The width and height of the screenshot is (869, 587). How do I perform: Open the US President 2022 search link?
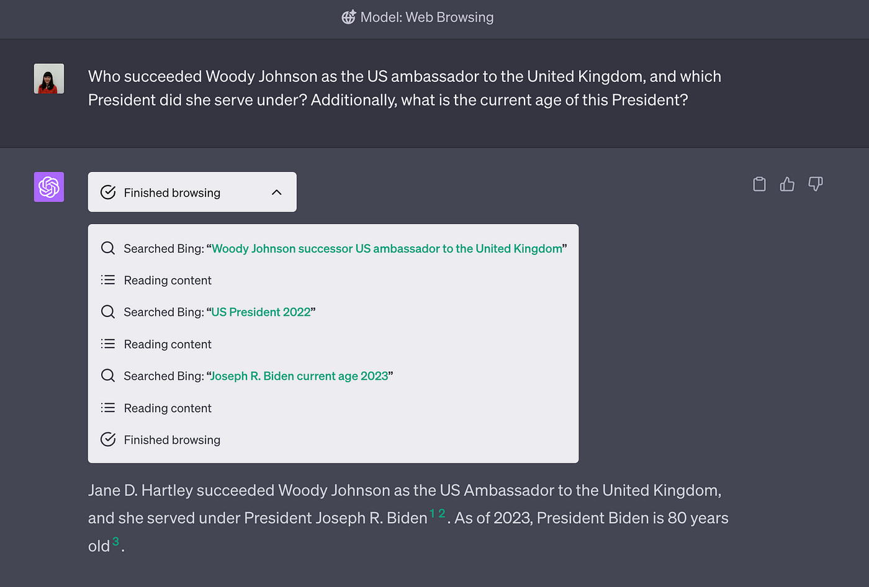tap(261, 312)
